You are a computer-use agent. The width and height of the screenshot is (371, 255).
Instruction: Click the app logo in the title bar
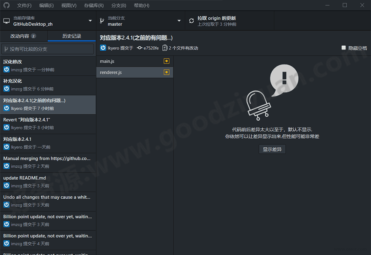point(6,5)
